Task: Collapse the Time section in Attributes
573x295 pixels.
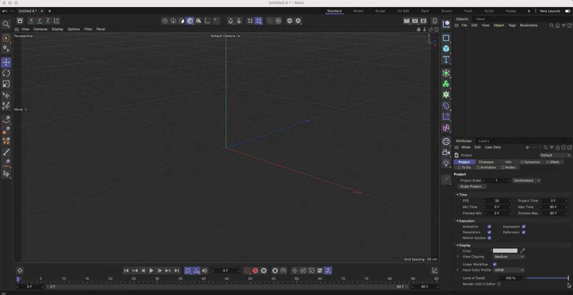Action: click(x=457, y=194)
